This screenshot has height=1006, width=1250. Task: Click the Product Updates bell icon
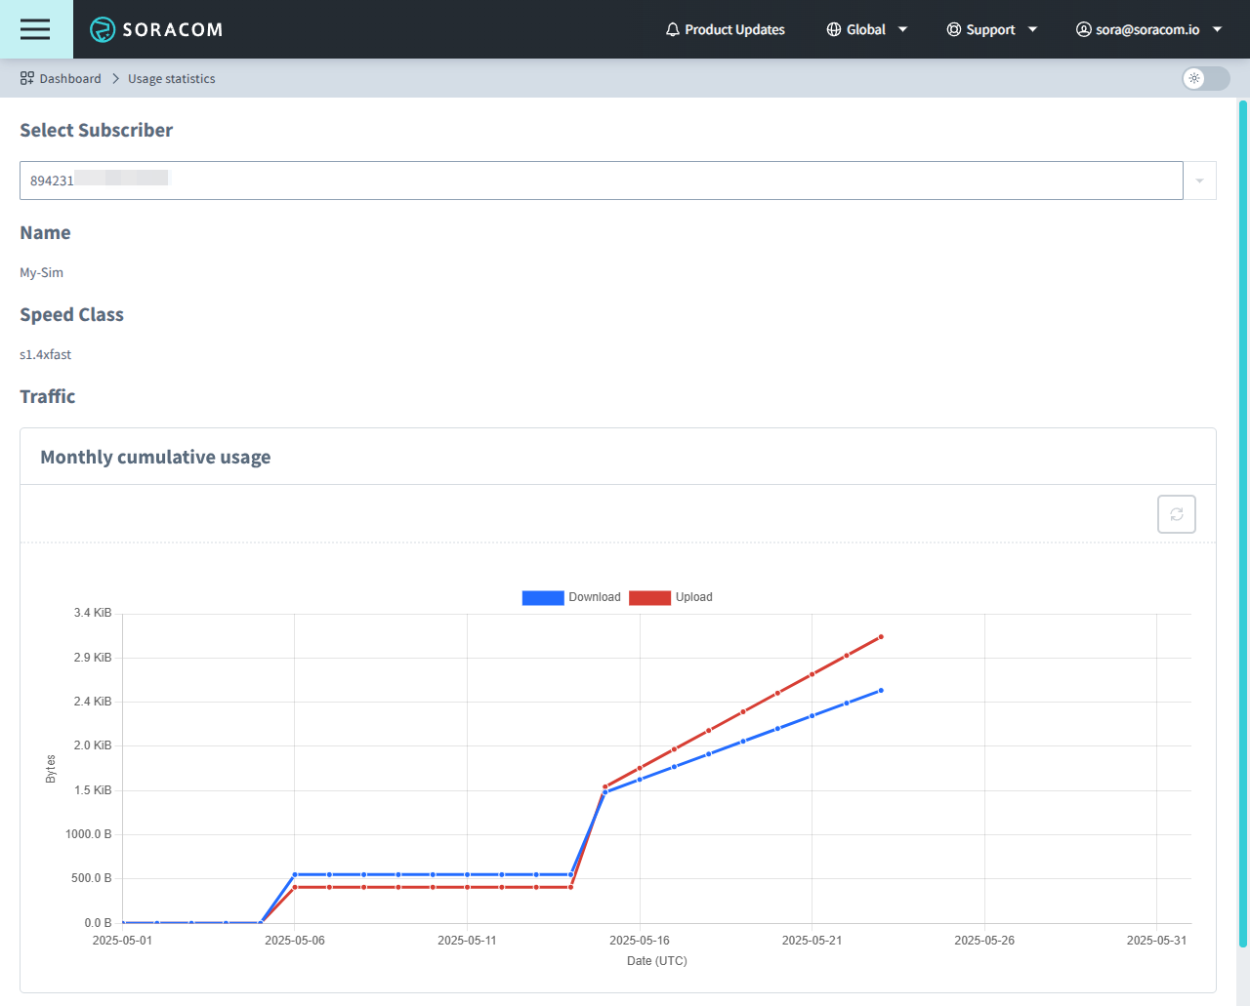tap(673, 29)
